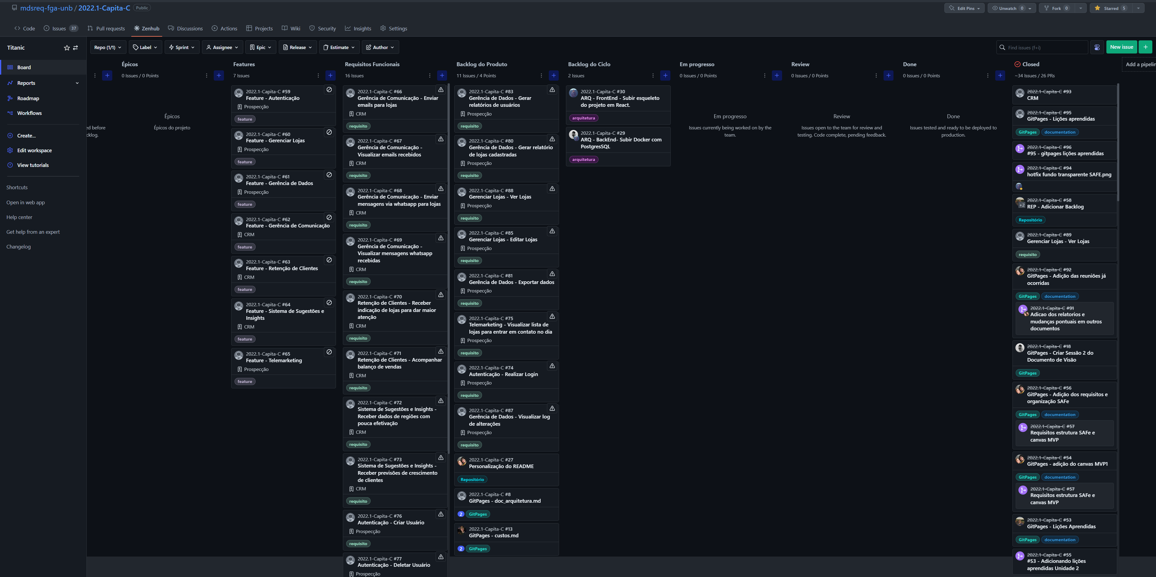Click assignee avatar on issue #27
This screenshot has height=577, width=1156.
[461, 461]
